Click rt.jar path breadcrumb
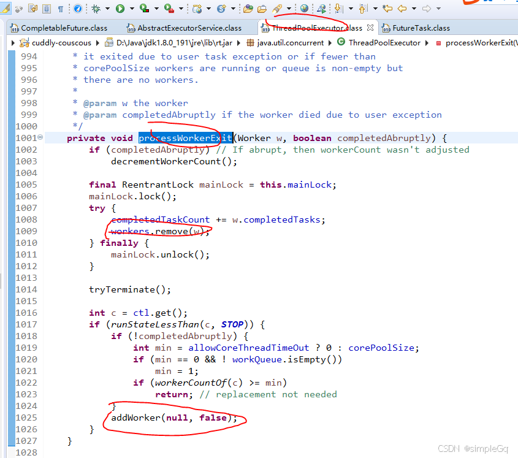 click(169, 43)
